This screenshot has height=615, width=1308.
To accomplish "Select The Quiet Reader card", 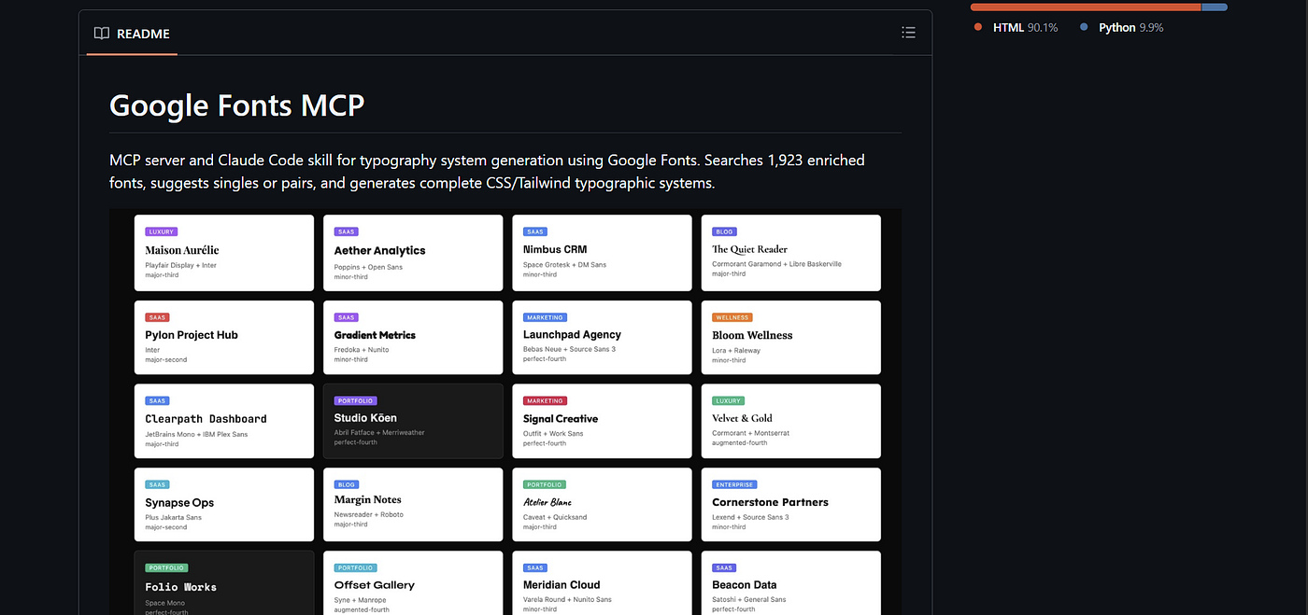I will [790, 253].
